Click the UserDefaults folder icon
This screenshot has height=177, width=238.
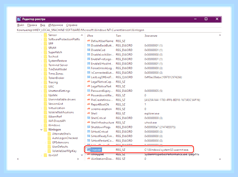click(49, 147)
